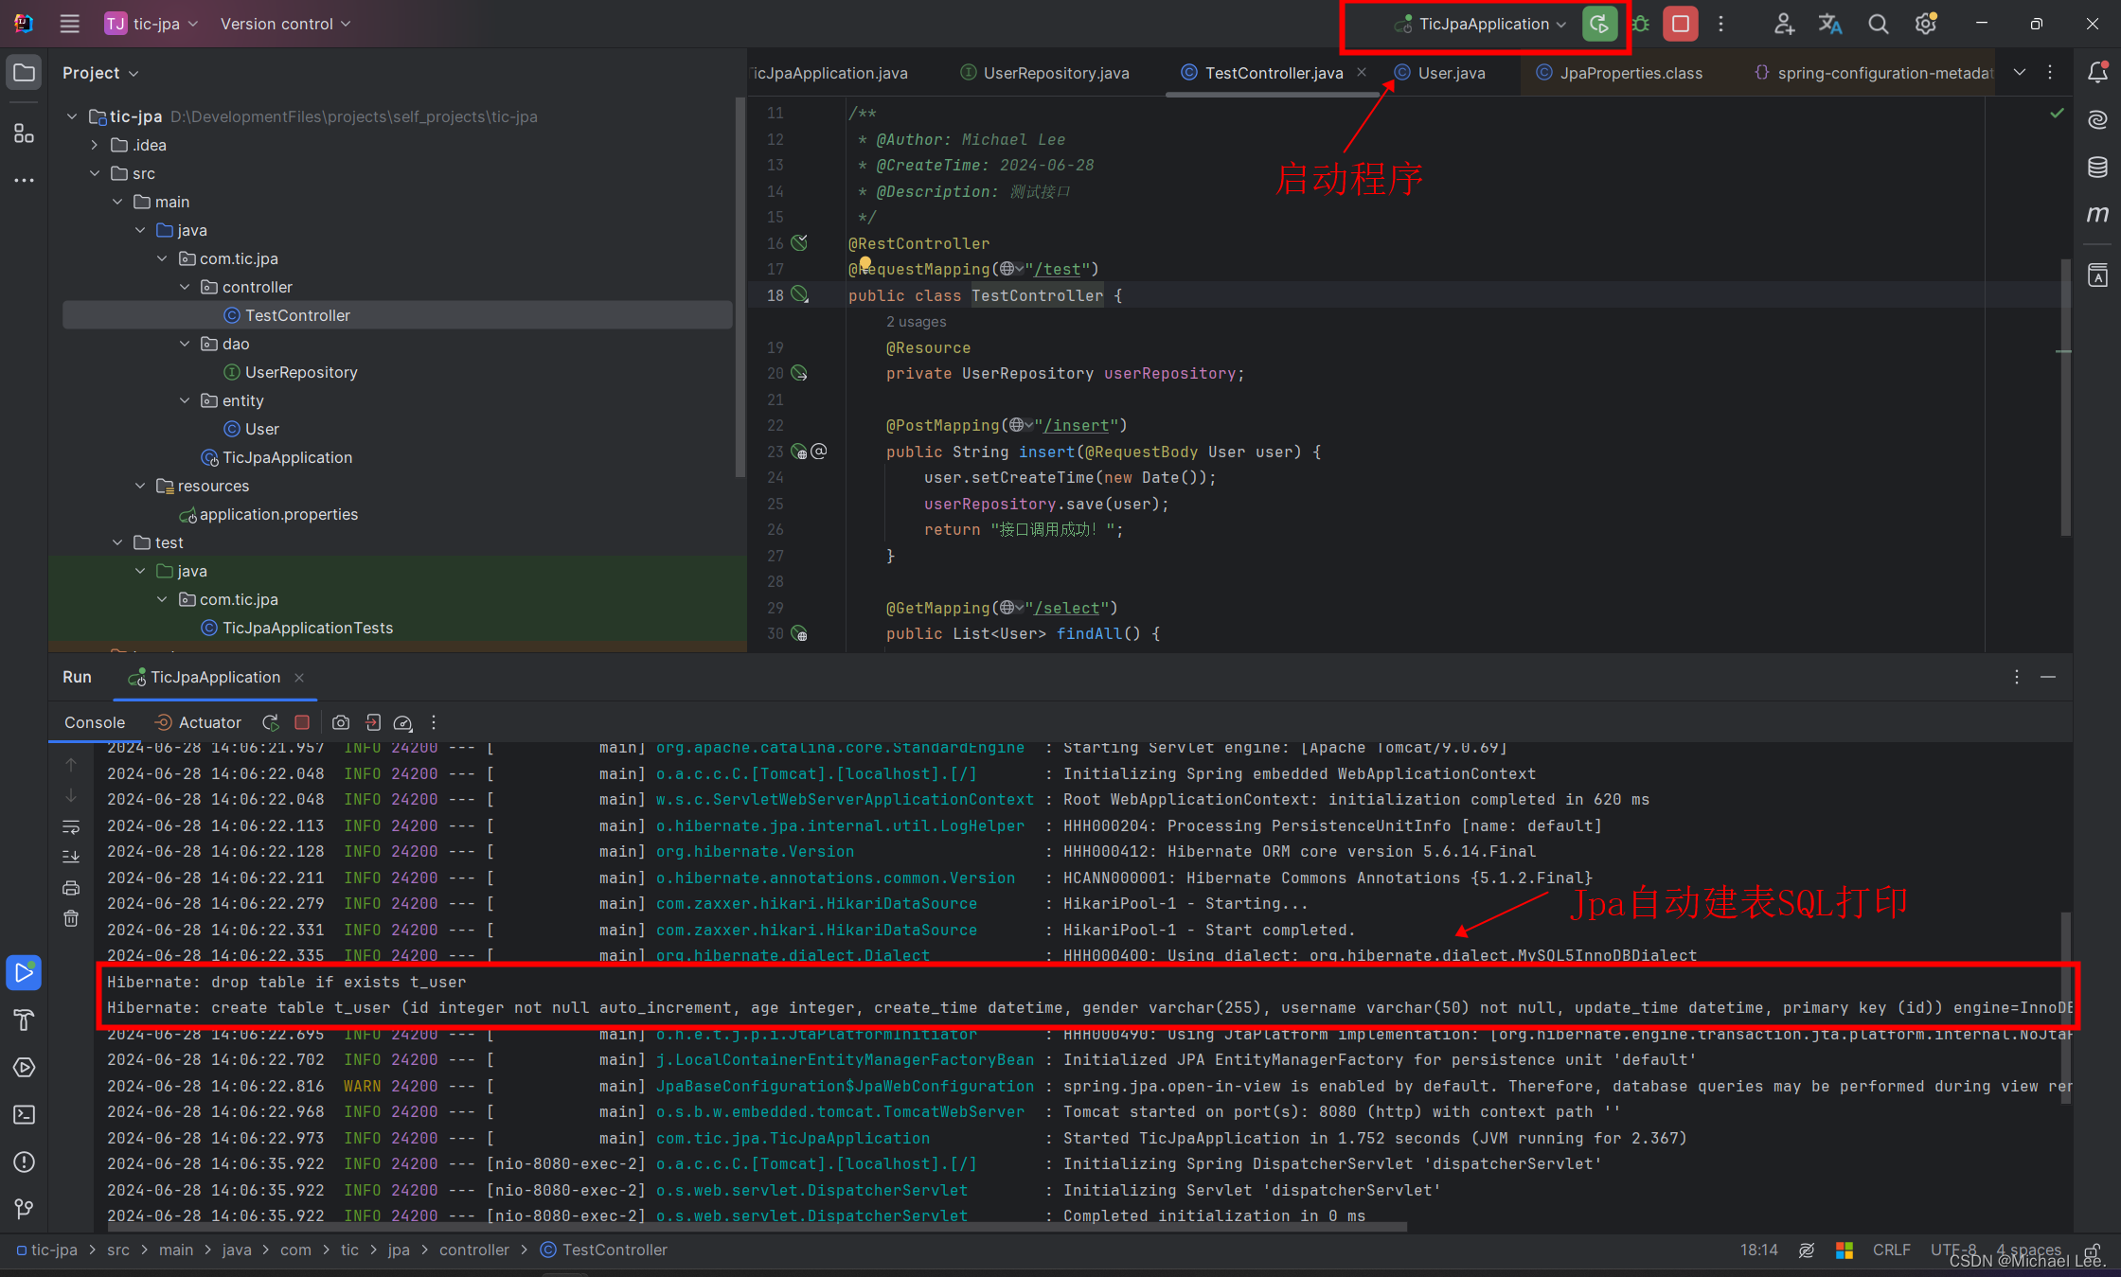Stop the running application with red square

(x=1681, y=24)
